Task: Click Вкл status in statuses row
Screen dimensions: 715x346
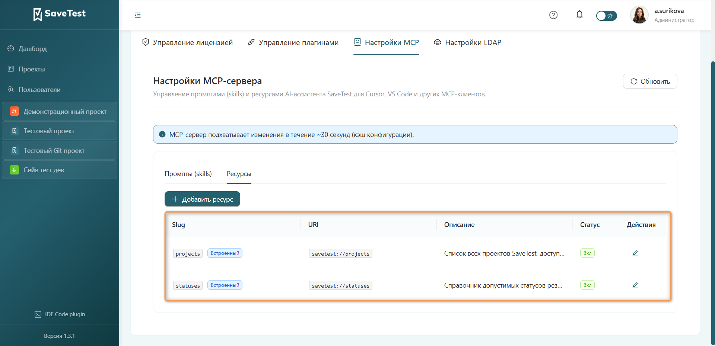Action: click(587, 285)
